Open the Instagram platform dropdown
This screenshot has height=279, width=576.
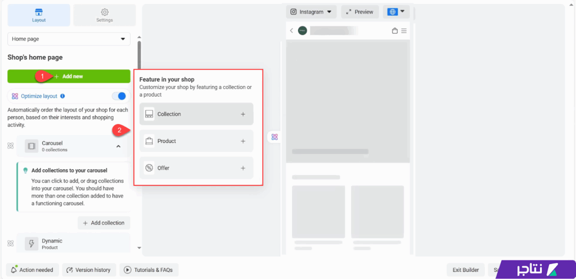(x=311, y=12)
